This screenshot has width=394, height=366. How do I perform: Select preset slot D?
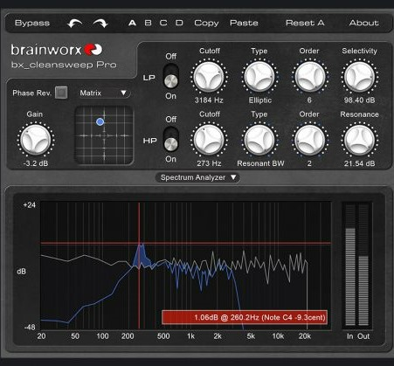coord(179,23)
